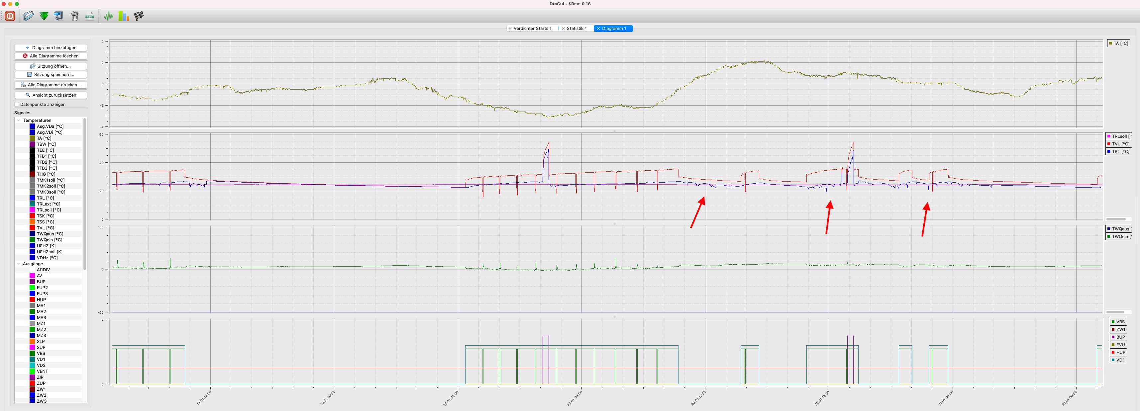Click TWQaus legend entry in third chart
1140x411 pixels.
coord(1119,229)
